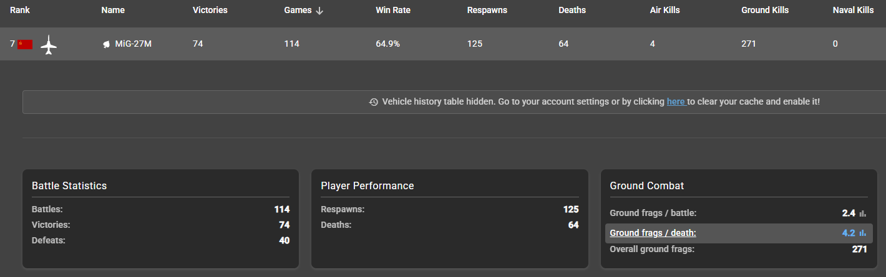Sort by the Respawns column header
The width and height of the screenshot is (886, 277).
(x=487, y=11)
